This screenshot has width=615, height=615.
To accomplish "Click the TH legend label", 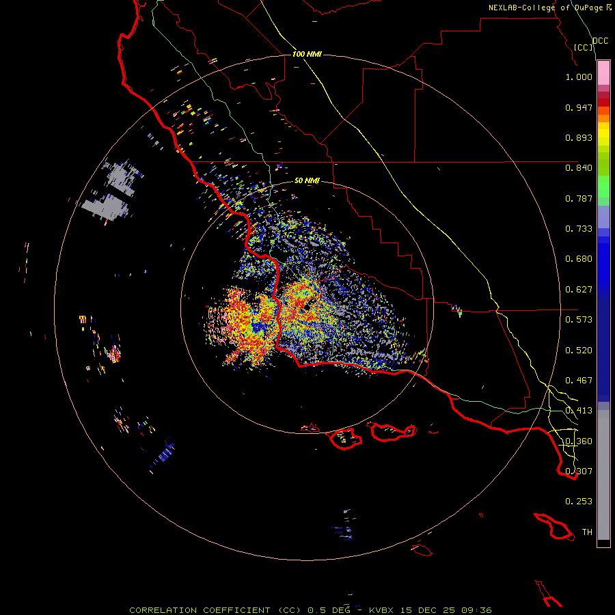I will (587, 532).
